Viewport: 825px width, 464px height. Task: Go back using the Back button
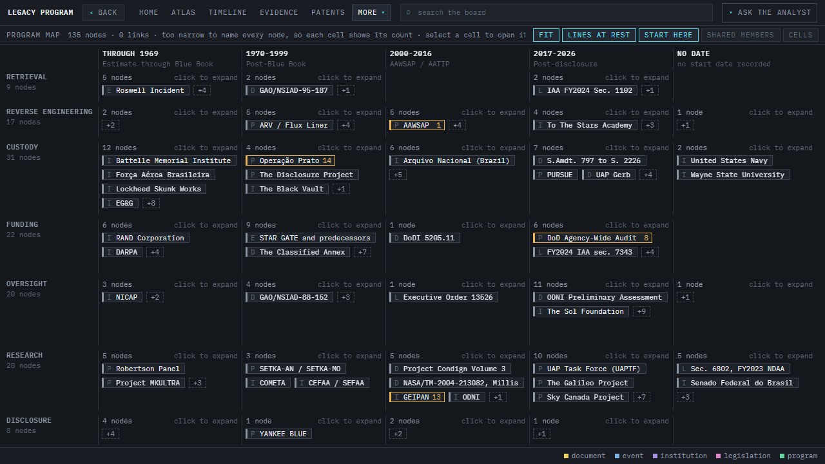pos(103,12)
